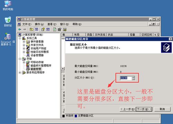Image resolution: width=173 pixels, height=124 pixels.
Task: Expand the 事件查看器 tree node
Action: coord(24,42)
